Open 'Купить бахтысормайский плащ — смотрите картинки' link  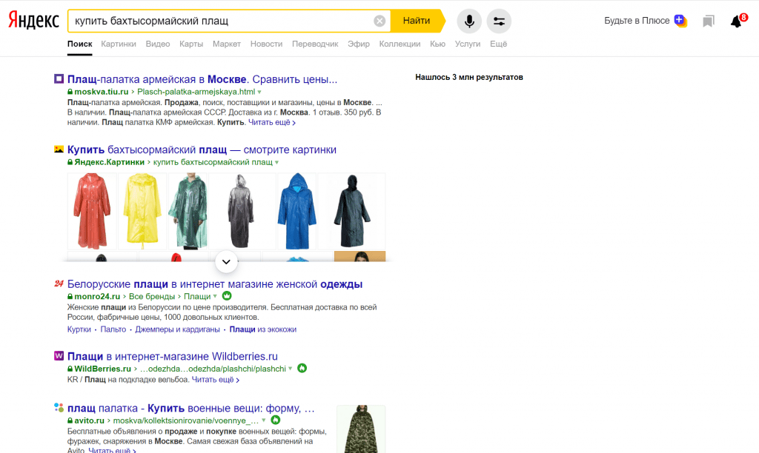click(202, 150)
